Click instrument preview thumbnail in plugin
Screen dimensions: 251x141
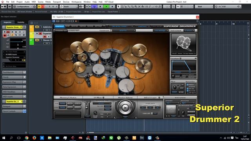[x=184, y=44]
